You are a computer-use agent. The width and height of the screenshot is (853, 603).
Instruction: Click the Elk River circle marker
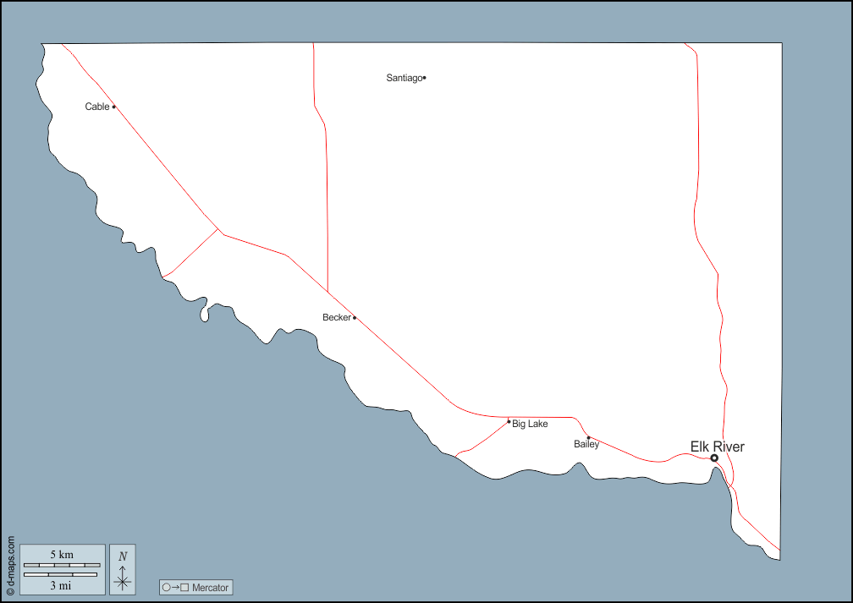(x=714, y=458)
